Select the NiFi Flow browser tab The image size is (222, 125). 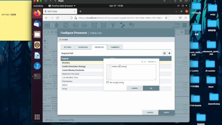(60, 11)
